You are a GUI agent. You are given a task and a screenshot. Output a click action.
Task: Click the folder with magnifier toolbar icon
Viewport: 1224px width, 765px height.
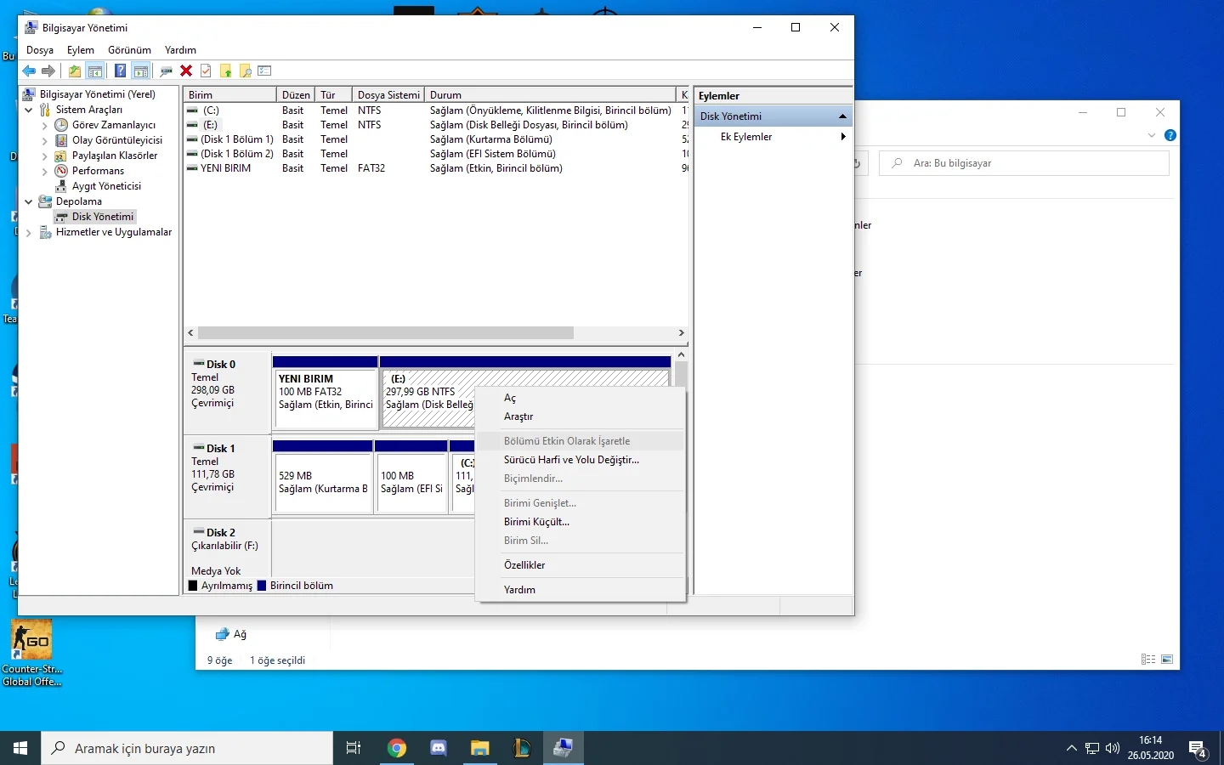point(246,71)
